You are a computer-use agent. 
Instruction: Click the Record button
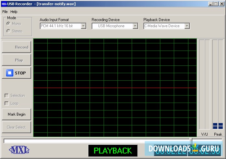point(17,47)
